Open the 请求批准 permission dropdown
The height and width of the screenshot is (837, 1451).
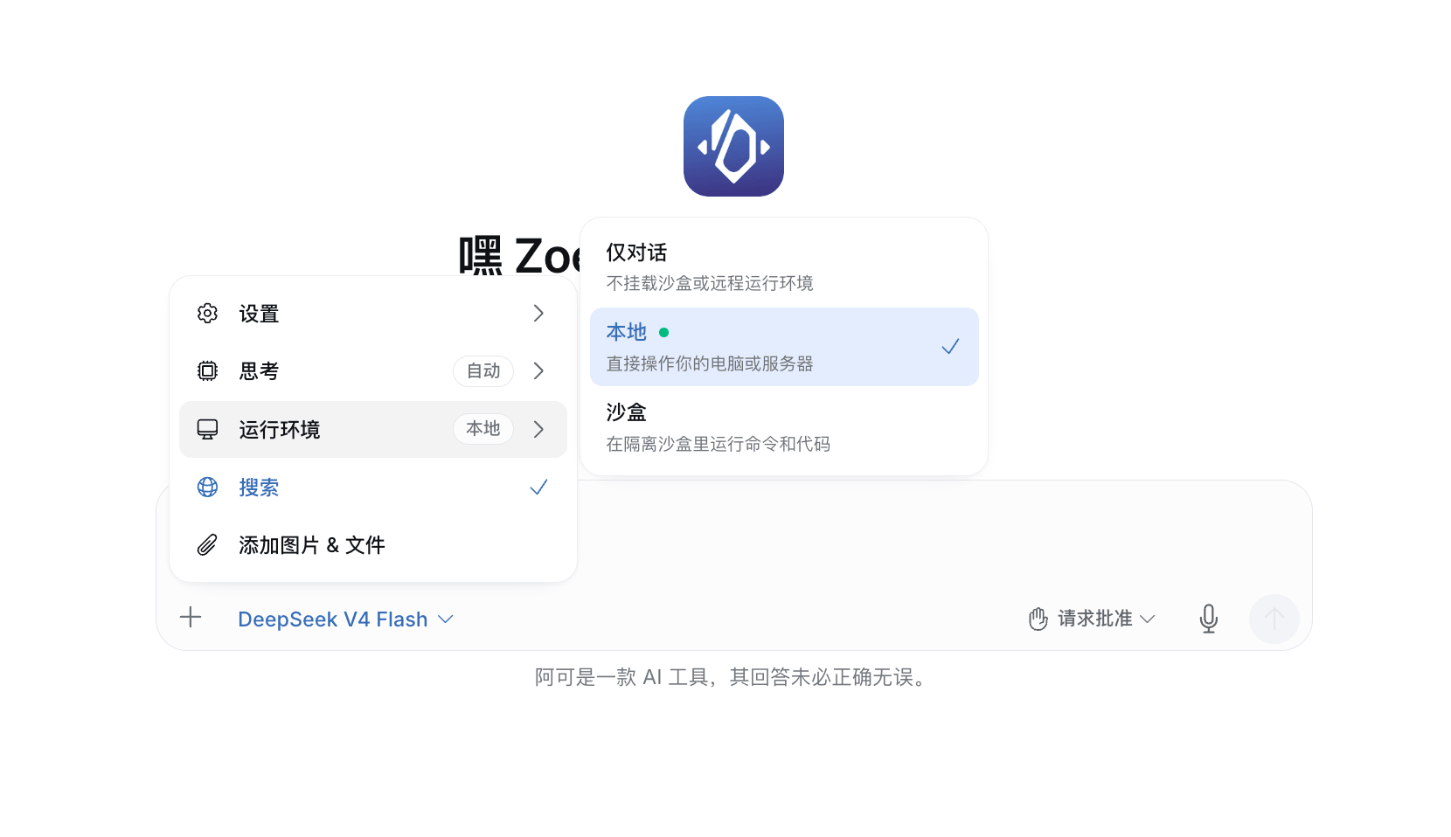point(1093,619)
